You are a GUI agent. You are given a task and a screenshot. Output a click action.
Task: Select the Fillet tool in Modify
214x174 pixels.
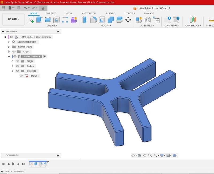[93, 20]
